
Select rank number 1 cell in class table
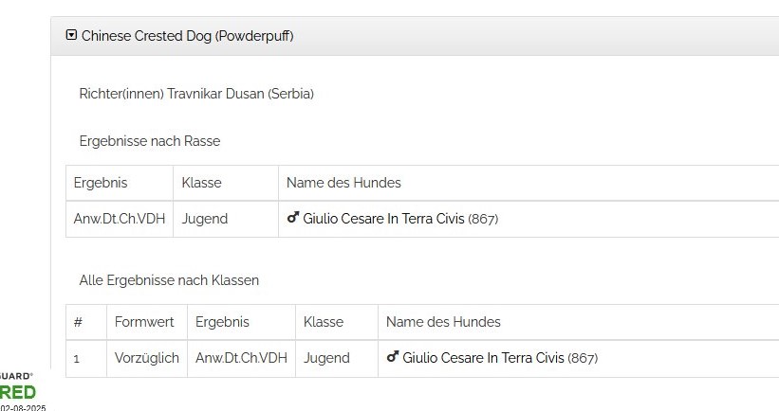[77, 358]
